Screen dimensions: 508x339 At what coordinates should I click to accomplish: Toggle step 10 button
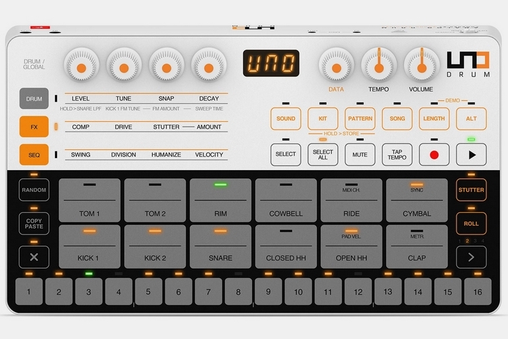coord(298,292)
